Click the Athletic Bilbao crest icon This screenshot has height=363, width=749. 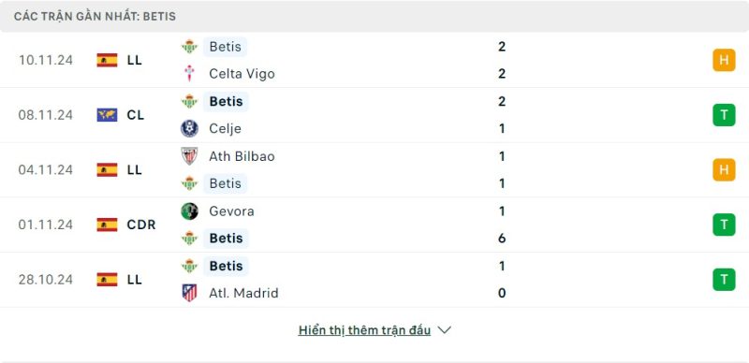coord(190,156)
